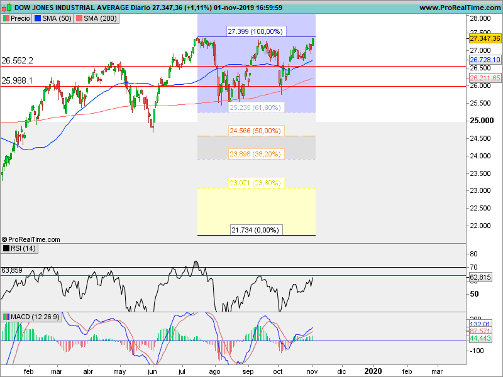
Task: Click the 24.566 (50,00%) Fibonacci label
Action: [255, 131]
